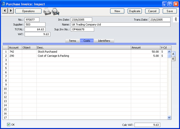Click the No. field 970077
The image size is (180, 129).
(32, 20)
